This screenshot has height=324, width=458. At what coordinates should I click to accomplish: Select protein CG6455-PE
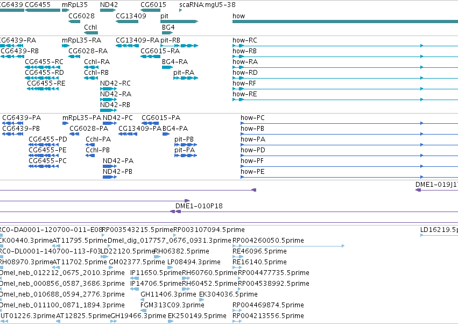(x=47, y=150)
